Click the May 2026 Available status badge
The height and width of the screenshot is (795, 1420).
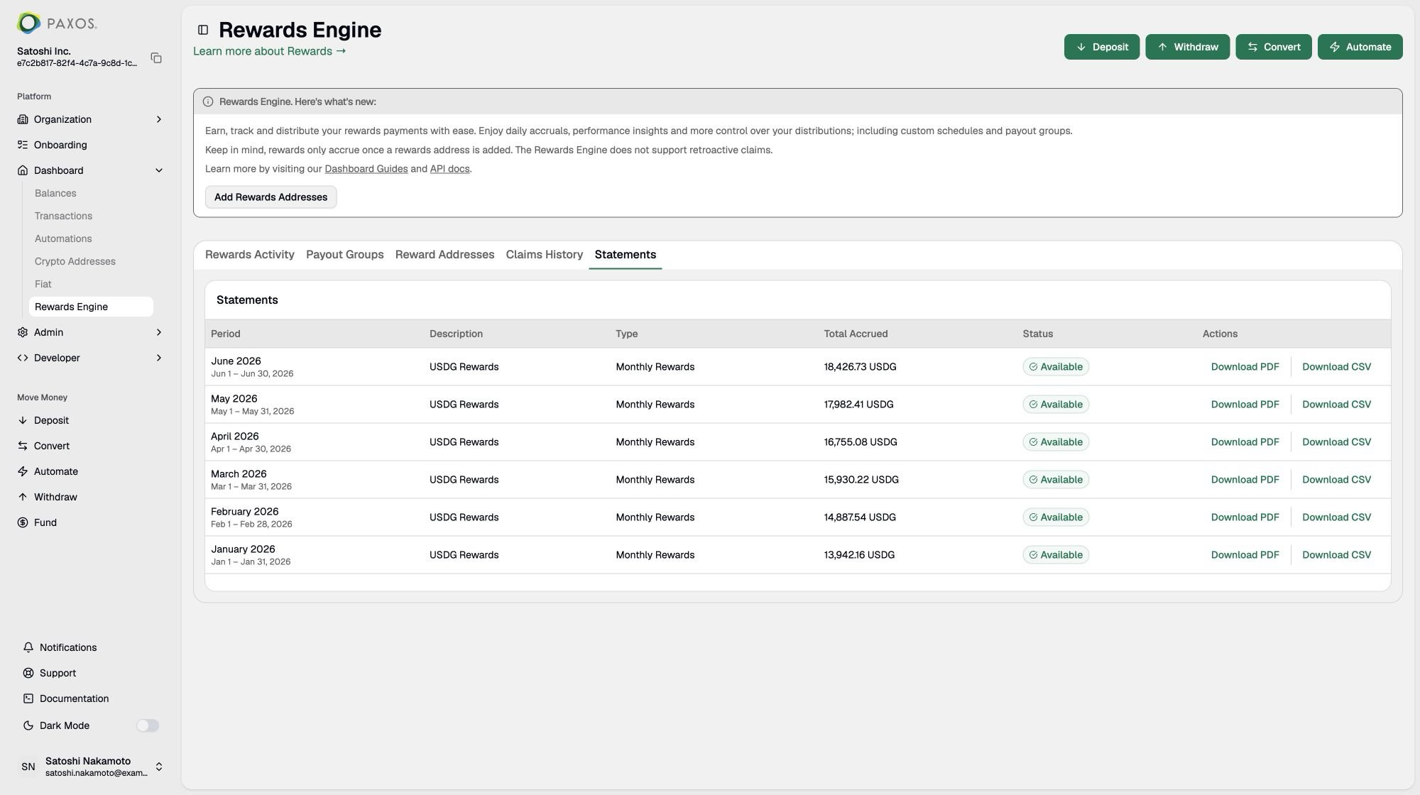1056,405
